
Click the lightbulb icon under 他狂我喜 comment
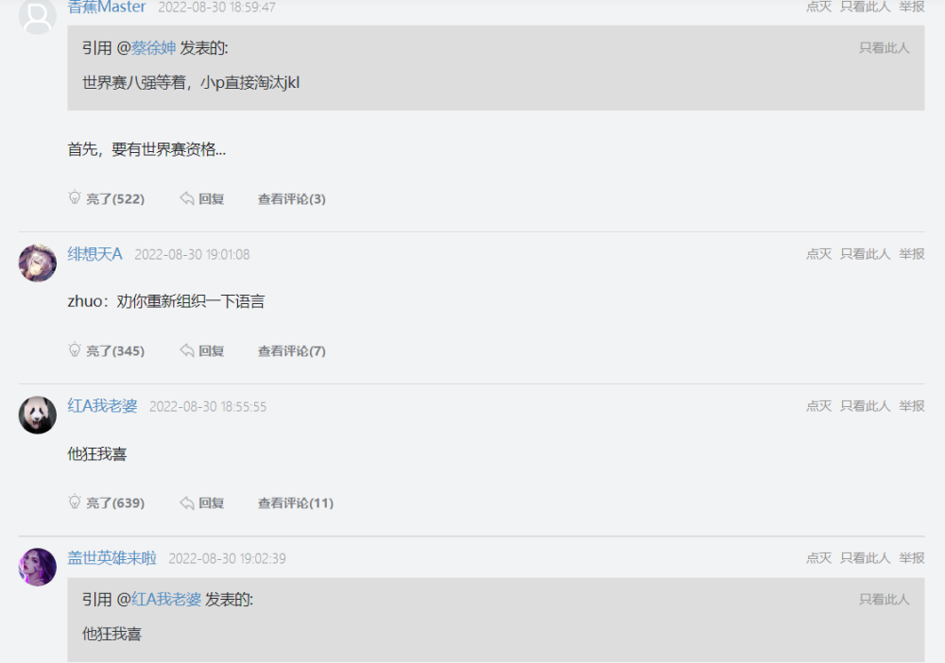coord(75,502)
